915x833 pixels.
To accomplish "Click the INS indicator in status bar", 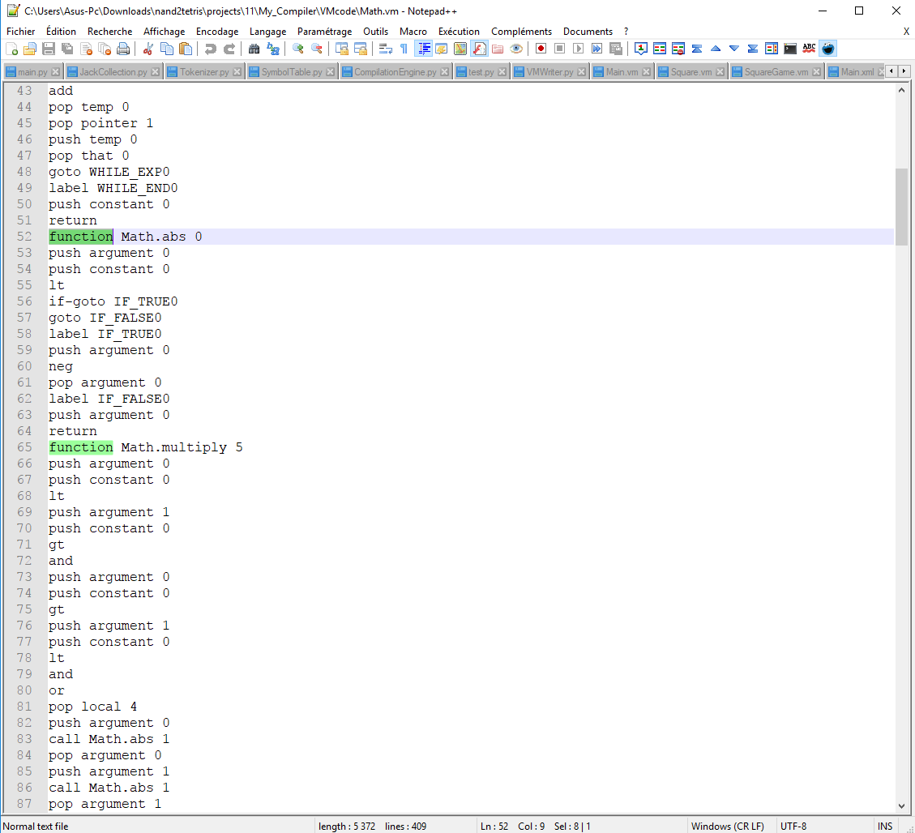I will pos(884,827).
